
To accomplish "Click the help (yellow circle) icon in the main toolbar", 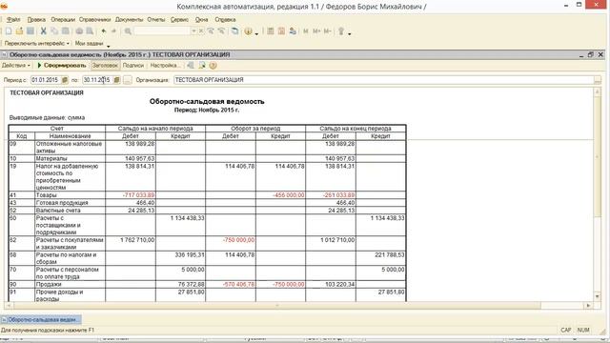I will 248,31.
